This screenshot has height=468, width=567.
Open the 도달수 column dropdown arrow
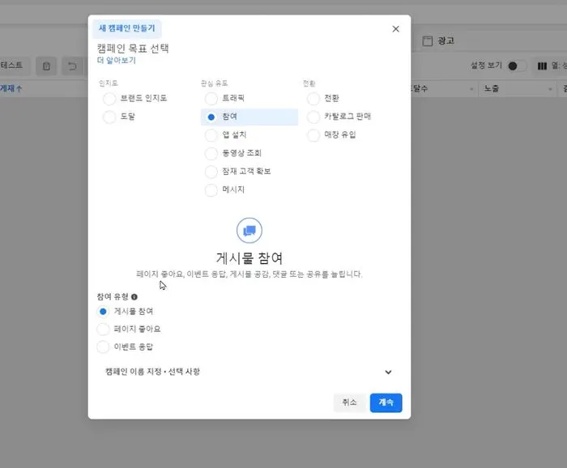point(471,89)
